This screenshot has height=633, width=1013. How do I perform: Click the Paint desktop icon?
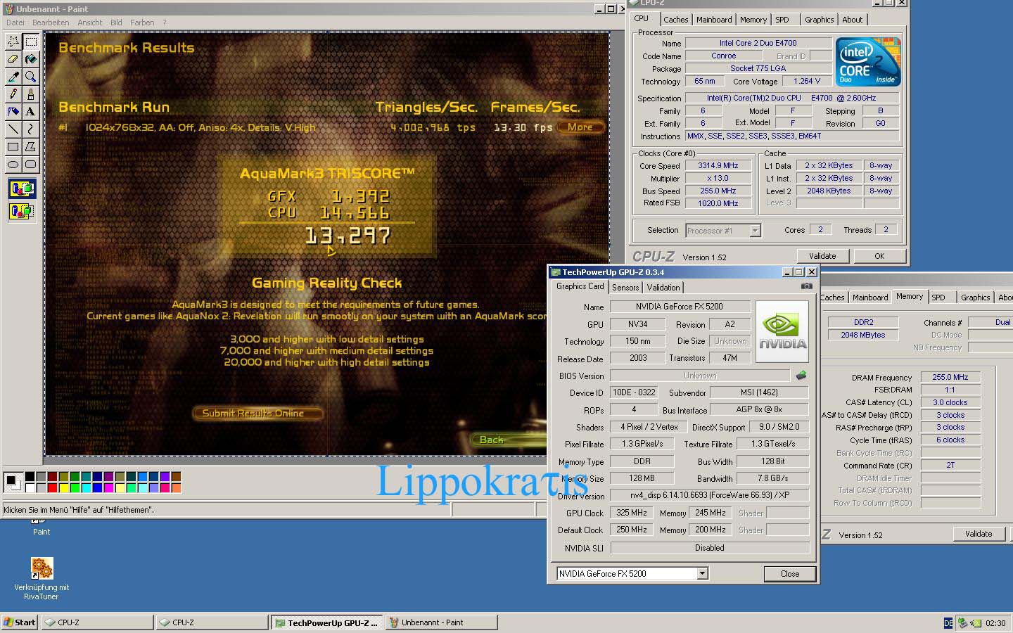[42, 527]
